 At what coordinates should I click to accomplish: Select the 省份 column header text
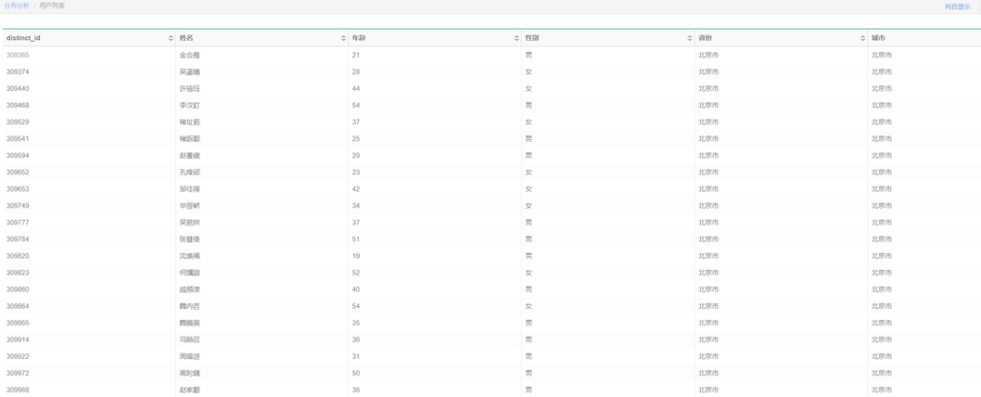coord(705,38)
